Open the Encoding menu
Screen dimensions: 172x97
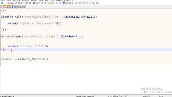(x=16, y=1)
